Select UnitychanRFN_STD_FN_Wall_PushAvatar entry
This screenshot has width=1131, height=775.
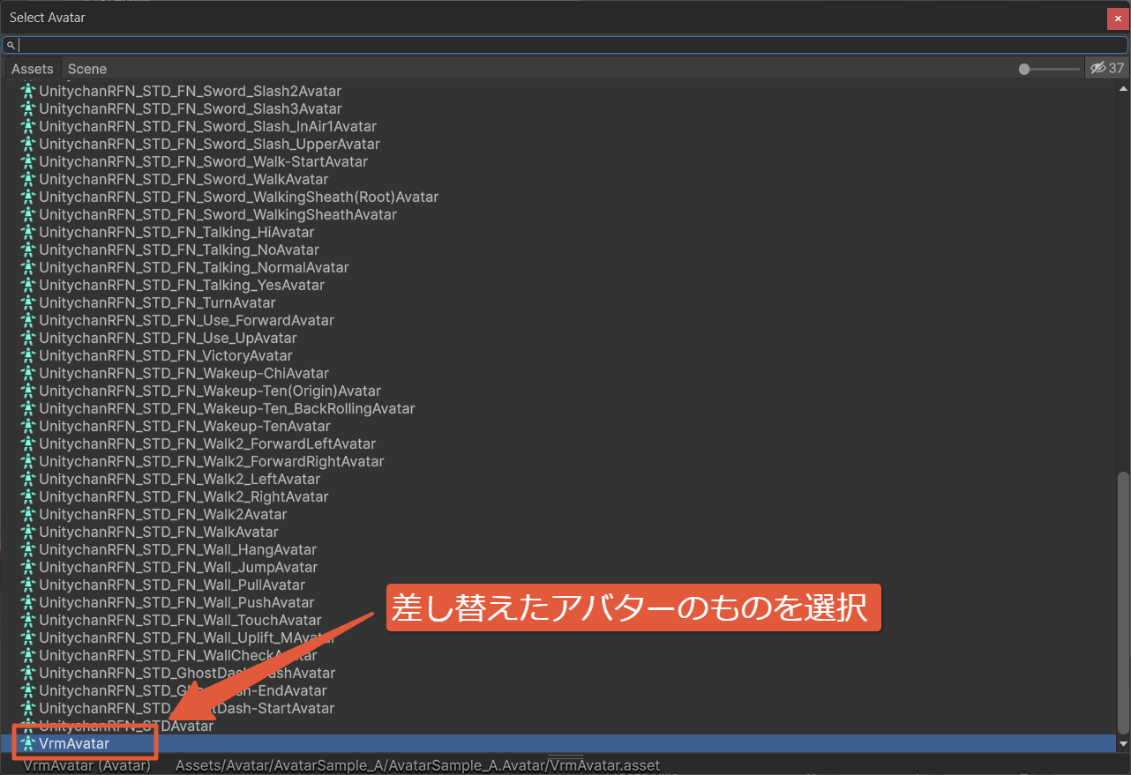(x=176, y=602)
